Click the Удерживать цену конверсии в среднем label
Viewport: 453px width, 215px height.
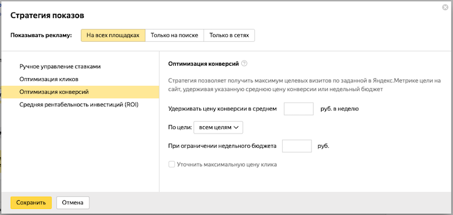click(x=223, y=109)
